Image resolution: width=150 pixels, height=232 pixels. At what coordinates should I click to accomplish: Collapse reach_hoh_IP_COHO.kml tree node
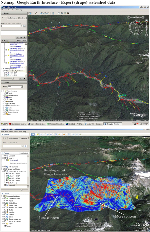(3, 171)
